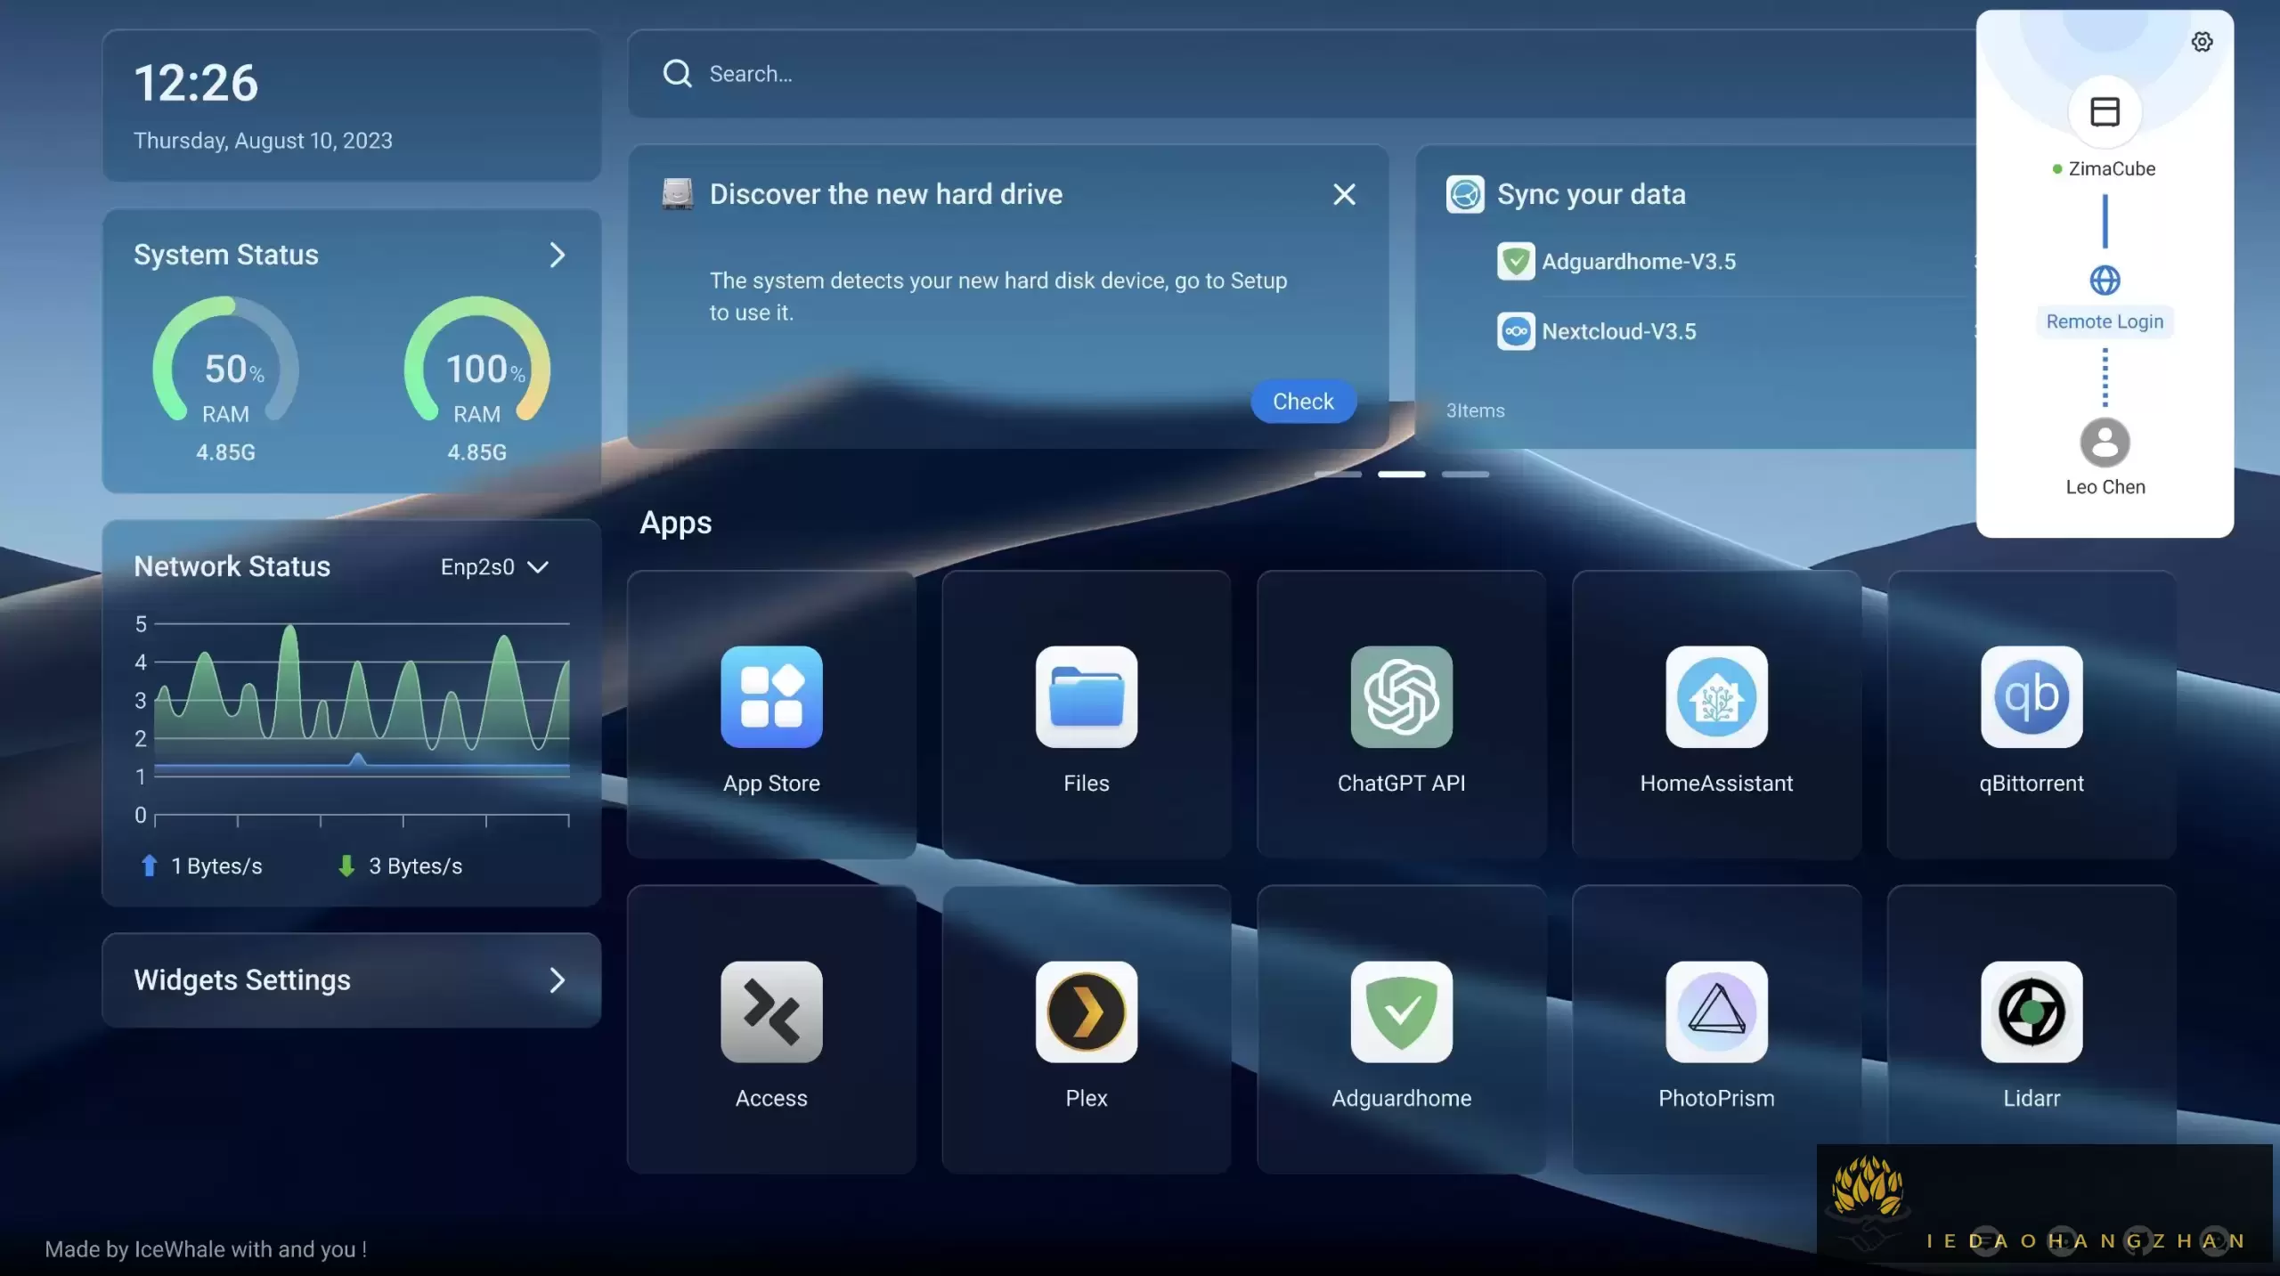Click the 100% RAM gauge

click(476, 361)
